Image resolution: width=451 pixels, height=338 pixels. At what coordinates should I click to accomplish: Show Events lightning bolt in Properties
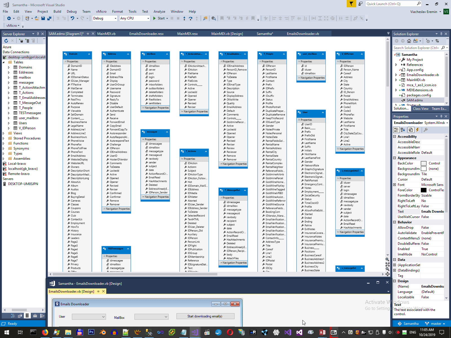pyautogui.click(x=417, y=130)
